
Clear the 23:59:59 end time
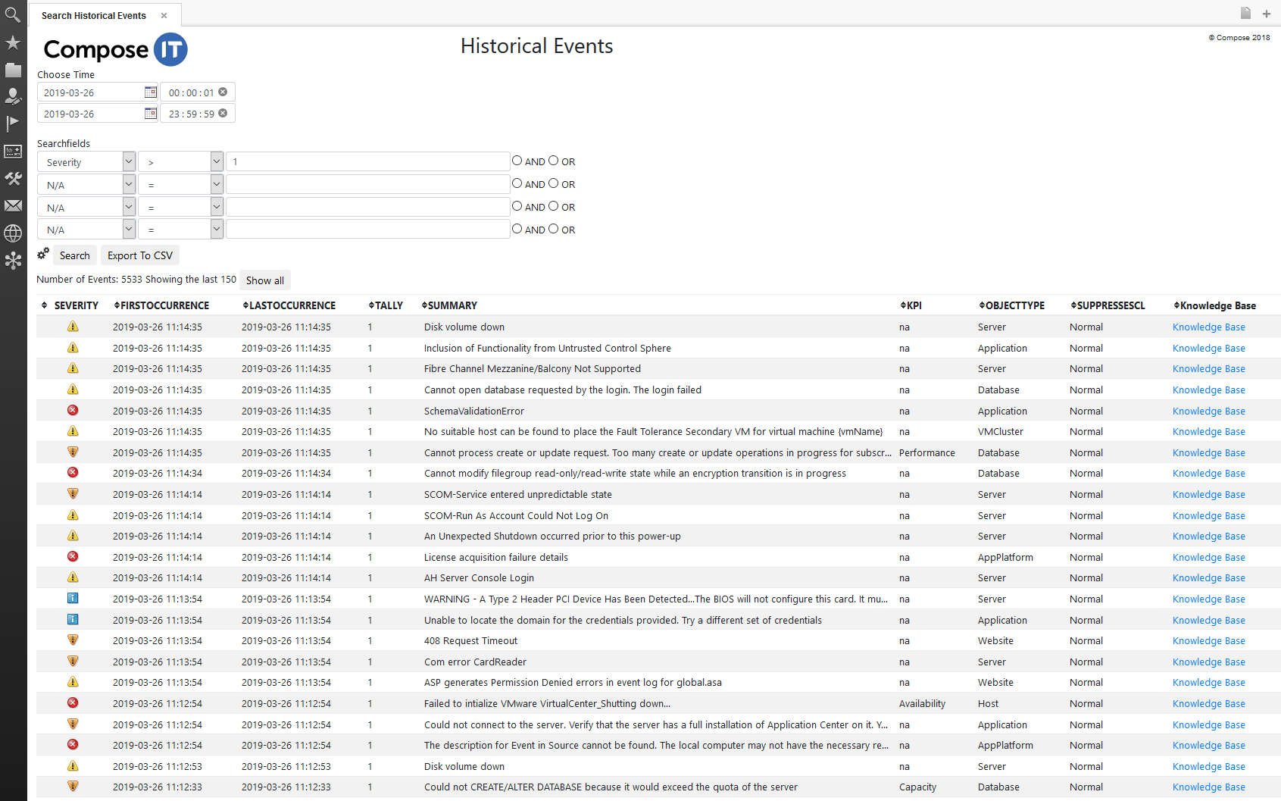pos(223,114)
